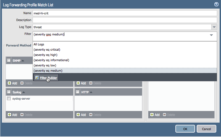Expand the Log Type dropdown arrow
Image resolution: width=221 pixels, height=137 pixels.
(214, 27)
